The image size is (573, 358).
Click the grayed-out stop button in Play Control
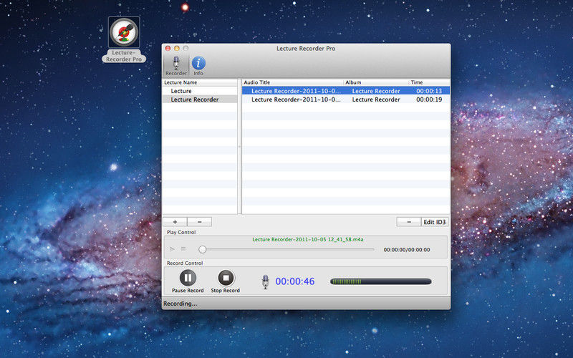point(183,249)
